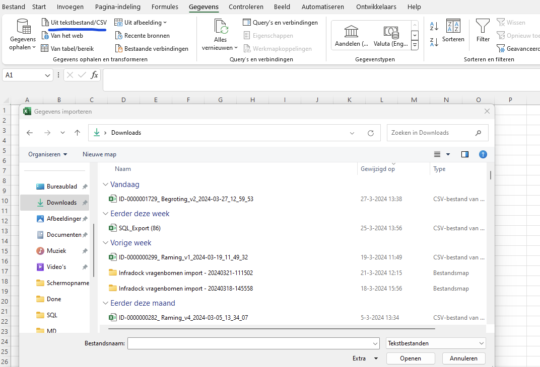
Task: Select Bureaublad in the sidebar
Action: 56,186
